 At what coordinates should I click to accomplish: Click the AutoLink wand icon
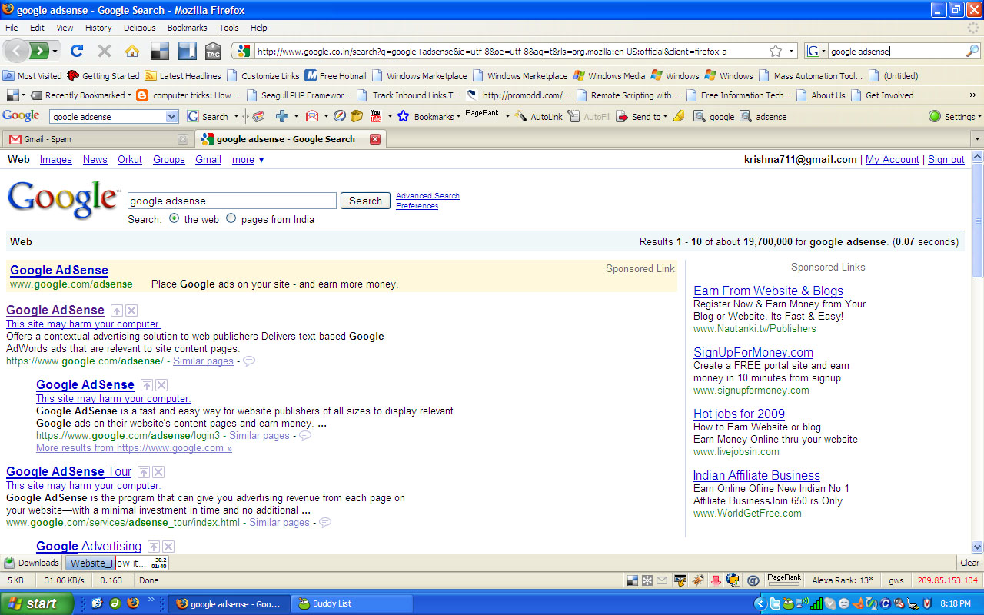[x=520, y=116]
